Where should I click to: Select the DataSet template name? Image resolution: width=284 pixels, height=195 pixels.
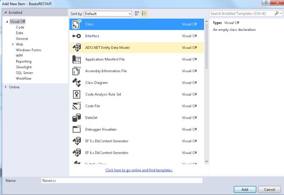91,118
